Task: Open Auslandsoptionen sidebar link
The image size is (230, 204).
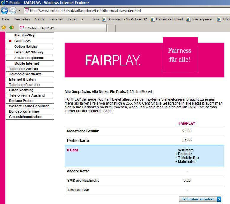Action: click(29, 58)
